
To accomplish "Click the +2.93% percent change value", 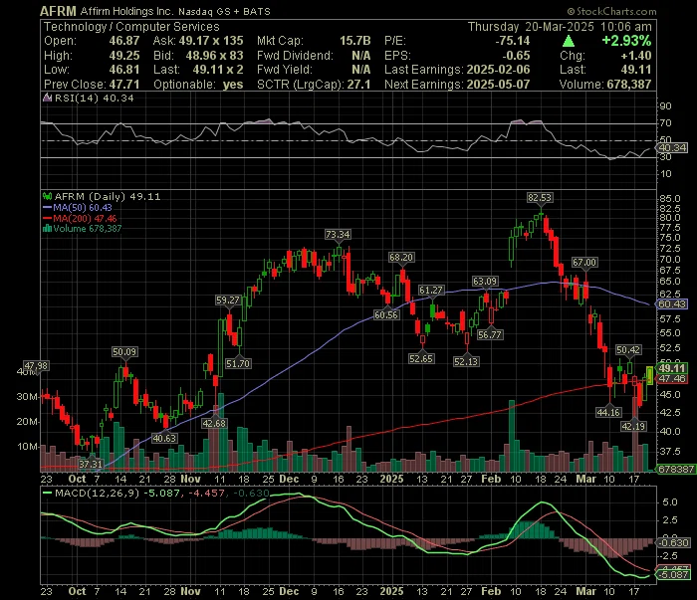I will point(626,41).
